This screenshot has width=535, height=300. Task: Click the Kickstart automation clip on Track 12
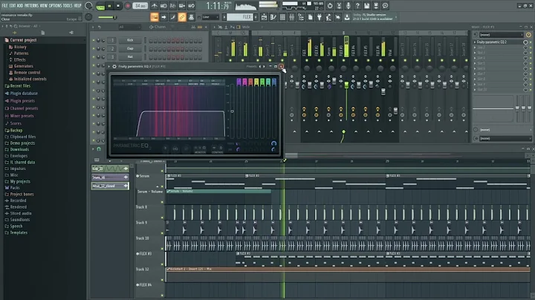[x=348, y=270]
